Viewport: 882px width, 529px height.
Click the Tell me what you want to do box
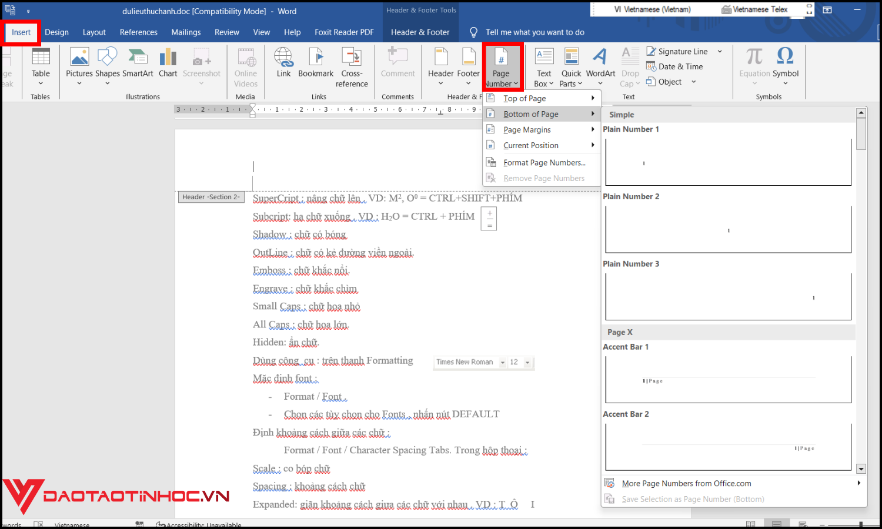(535, 32)
